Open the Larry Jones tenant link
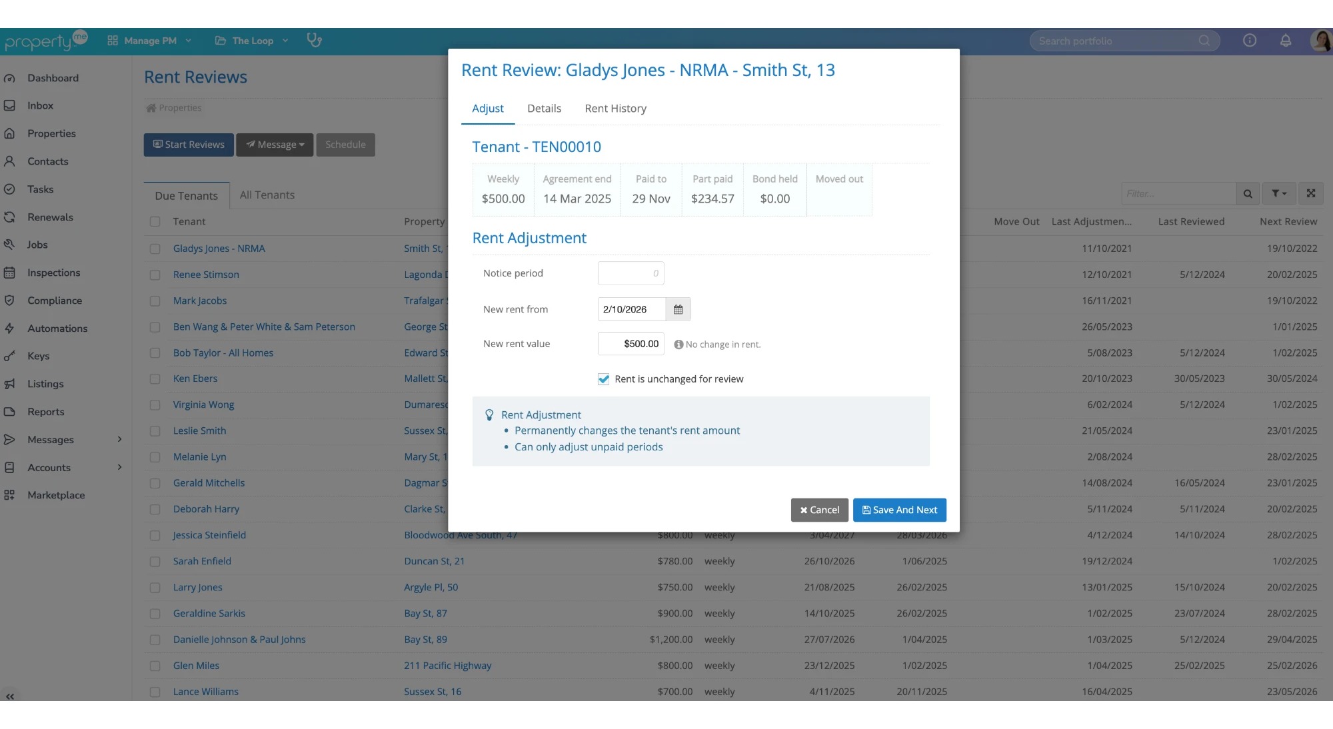1333x729 pixels. pyautogui.click(x=198, y=587)
